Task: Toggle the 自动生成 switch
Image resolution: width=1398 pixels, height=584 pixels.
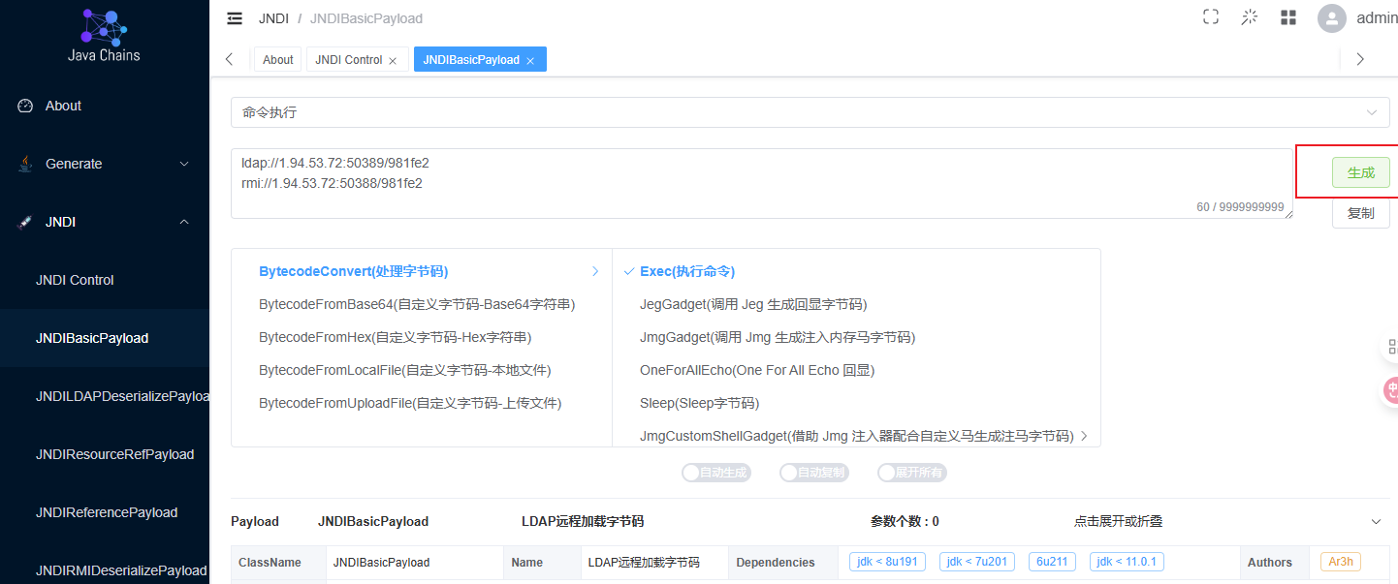Action: (715, 473)
